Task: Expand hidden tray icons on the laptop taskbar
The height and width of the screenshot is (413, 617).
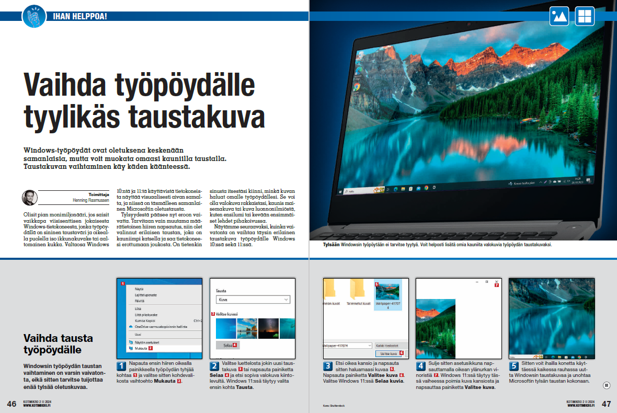Action: pyautogui.click(x=541, y=182)
